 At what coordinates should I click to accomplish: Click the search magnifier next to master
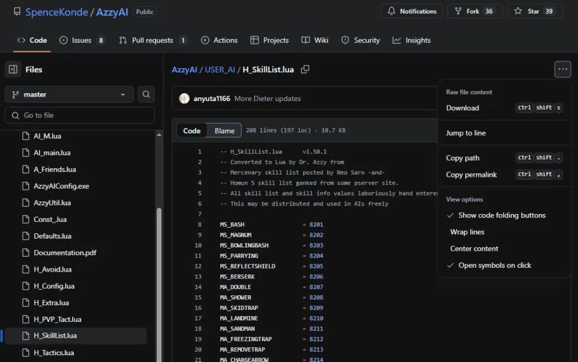(x=146, y=94)
